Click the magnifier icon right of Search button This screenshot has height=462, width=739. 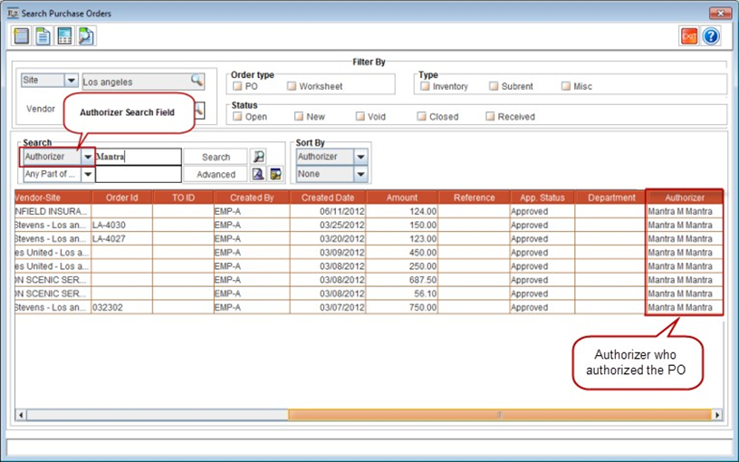258,157
